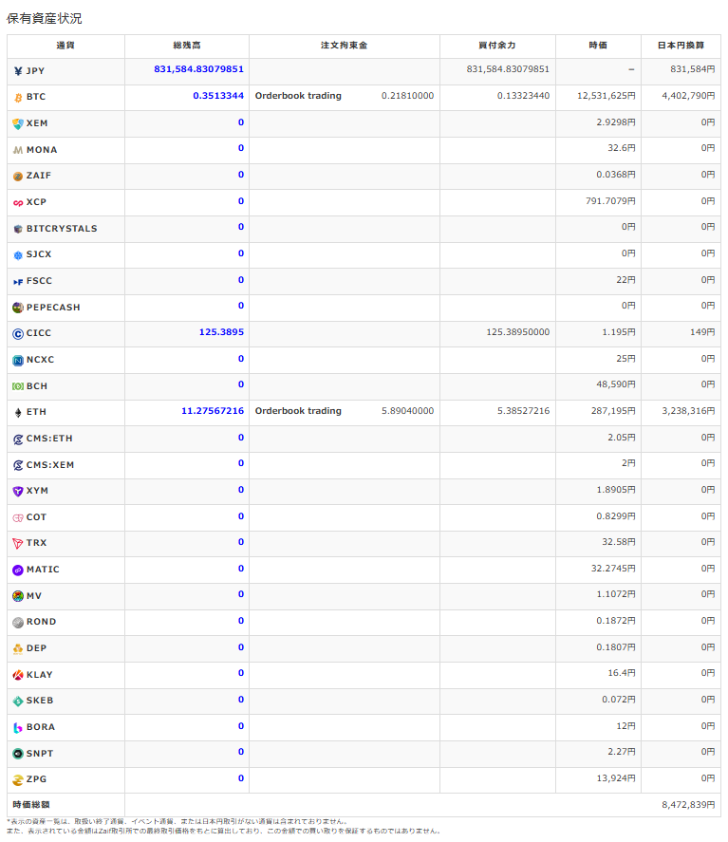This screenshot has height=842, width=728.
Task: Click the FSCC token icon
Action: 18,281
